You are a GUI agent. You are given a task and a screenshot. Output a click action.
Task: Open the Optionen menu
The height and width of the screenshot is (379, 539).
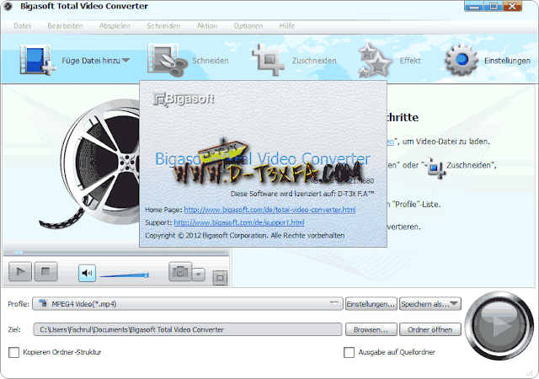pyautogui.click(x=248, y=26)
